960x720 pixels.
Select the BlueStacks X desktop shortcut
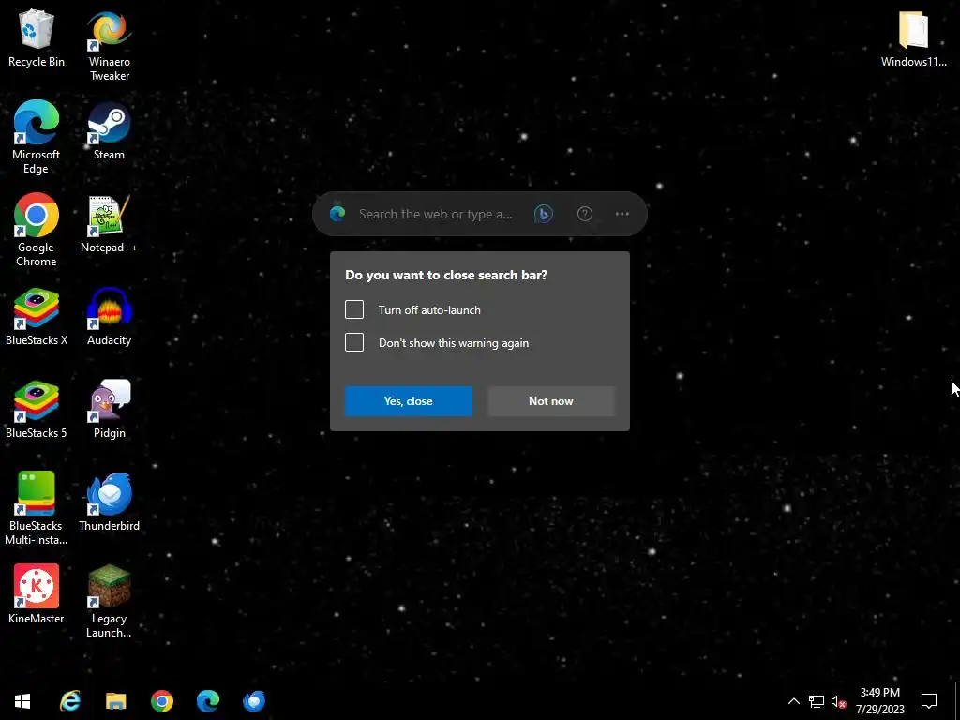pos(37,317)
